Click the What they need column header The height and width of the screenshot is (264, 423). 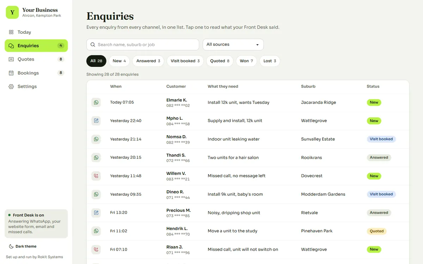[223, 86]
